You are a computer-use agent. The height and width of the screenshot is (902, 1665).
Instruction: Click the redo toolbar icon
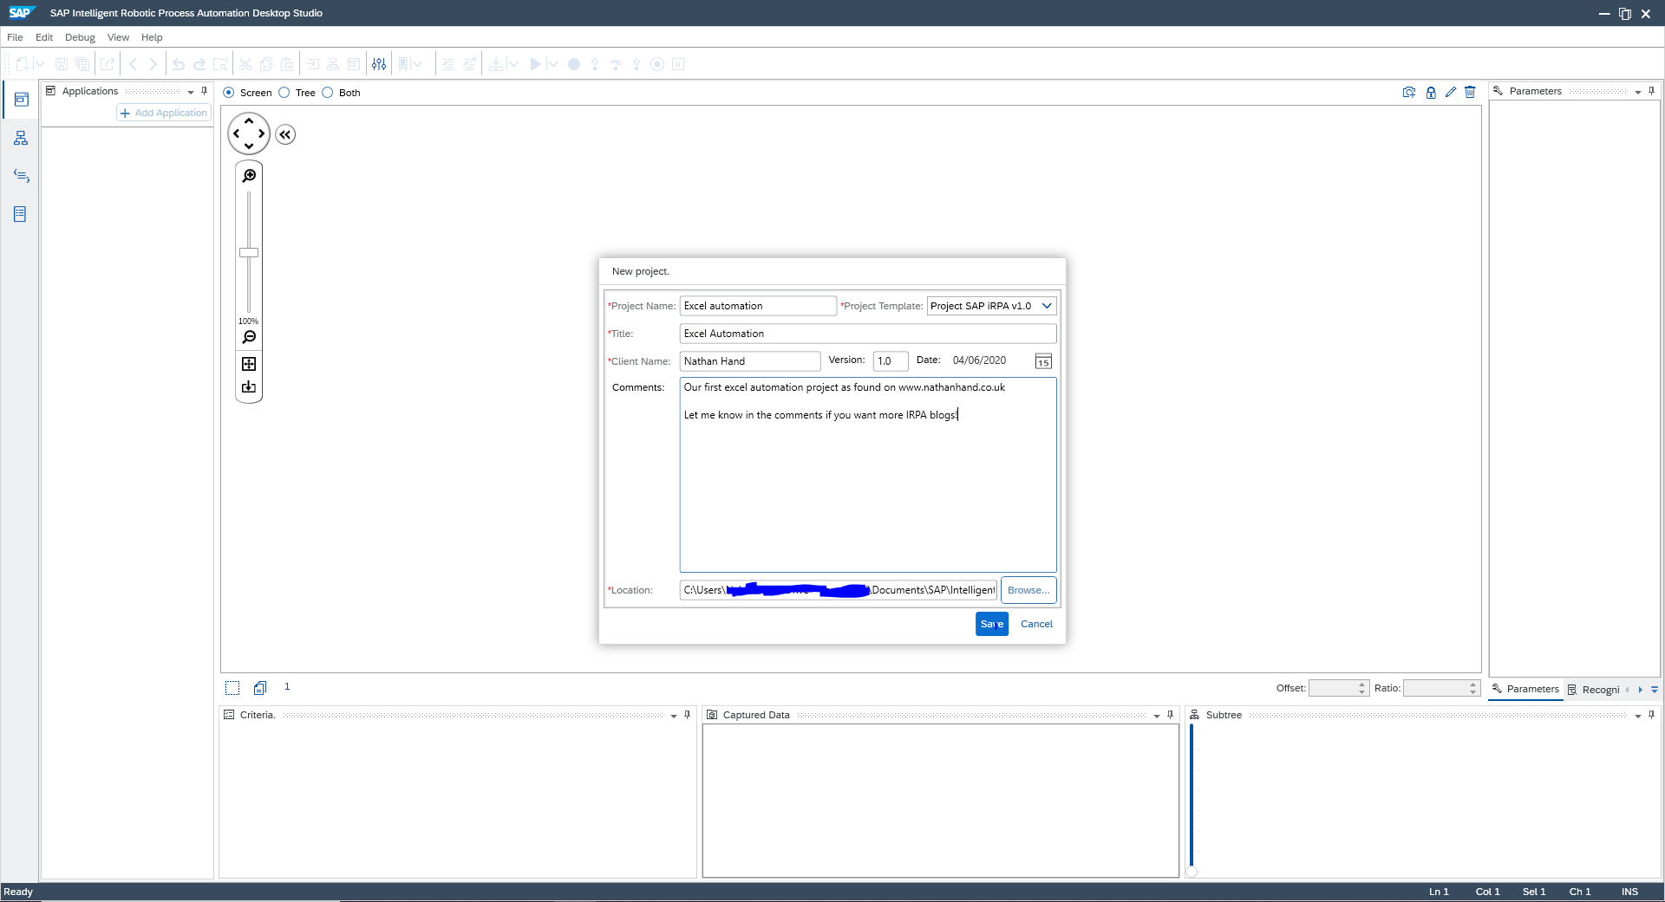pyautogui.click(x=199, y=64)
